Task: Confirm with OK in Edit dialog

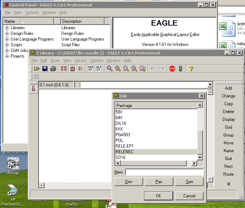Action: pos(159,196)
